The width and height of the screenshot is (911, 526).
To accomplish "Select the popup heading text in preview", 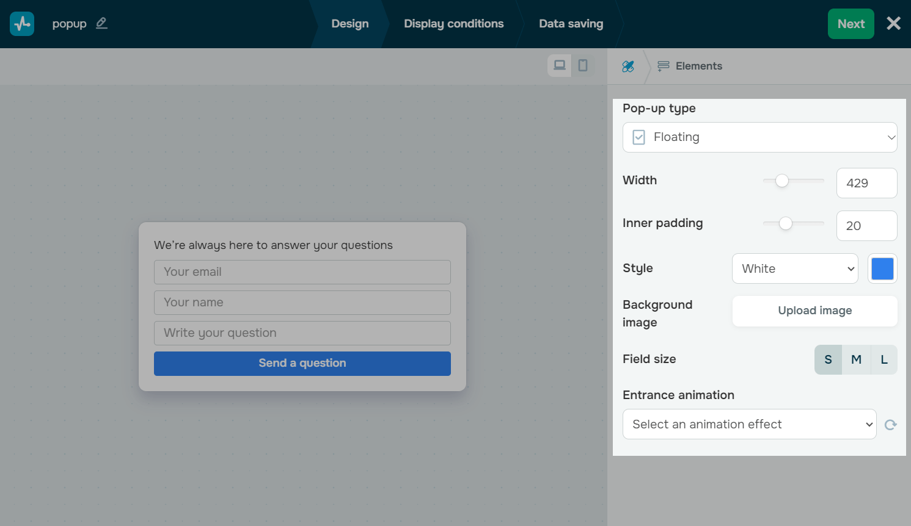I will 273,245.
